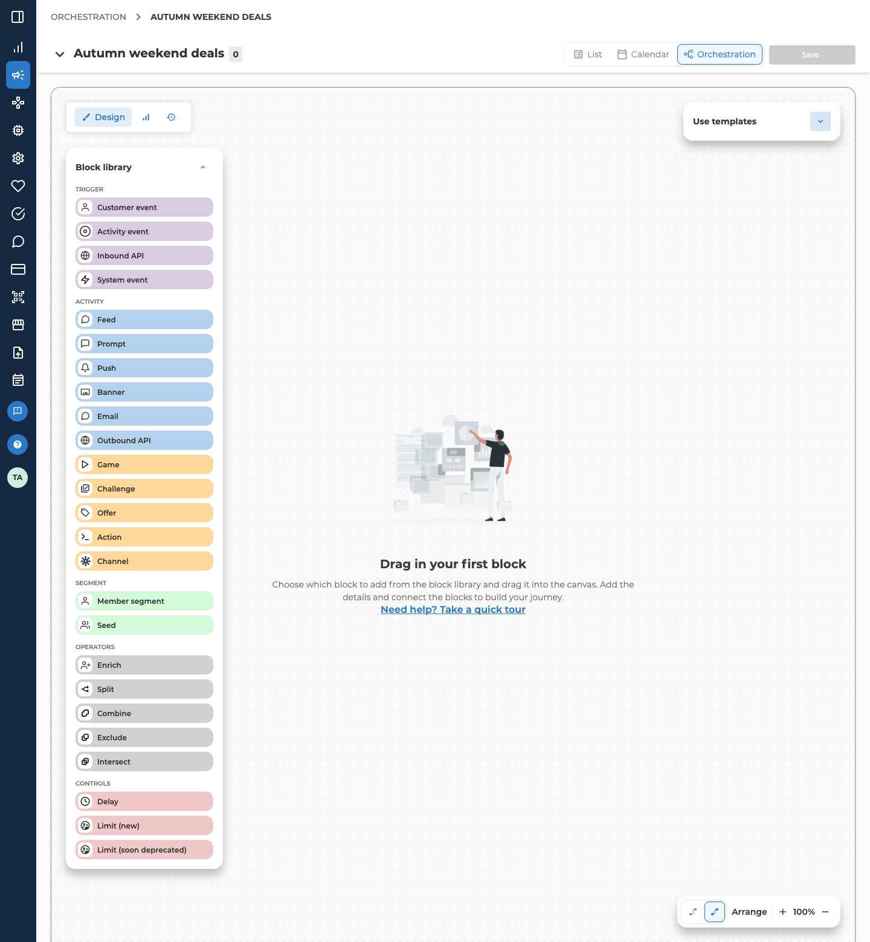
Task: Toggle the sidebar panel icon
Action: [x=18, y=17]
